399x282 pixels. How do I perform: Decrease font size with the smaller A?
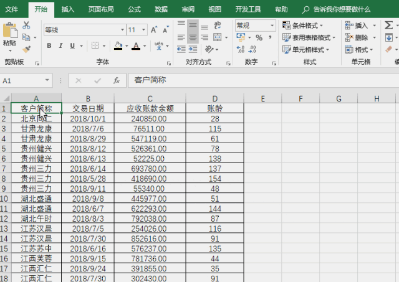pos(166,30)
